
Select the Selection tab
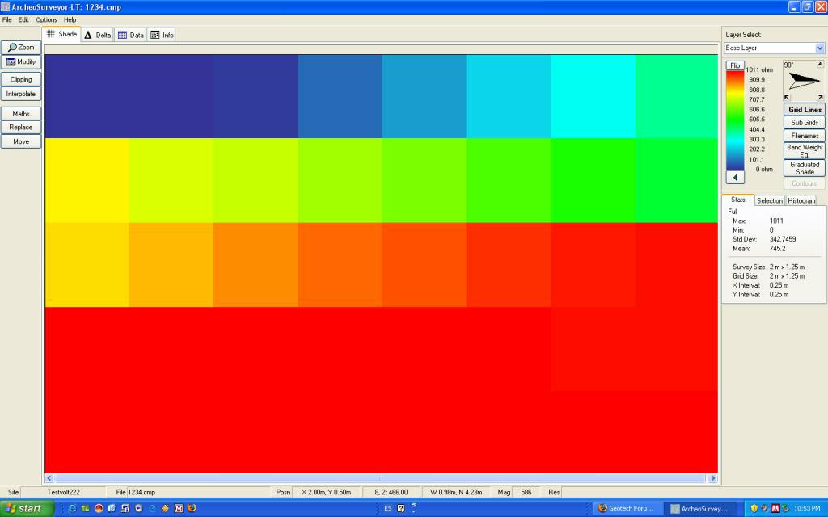[x=770, y=200]
